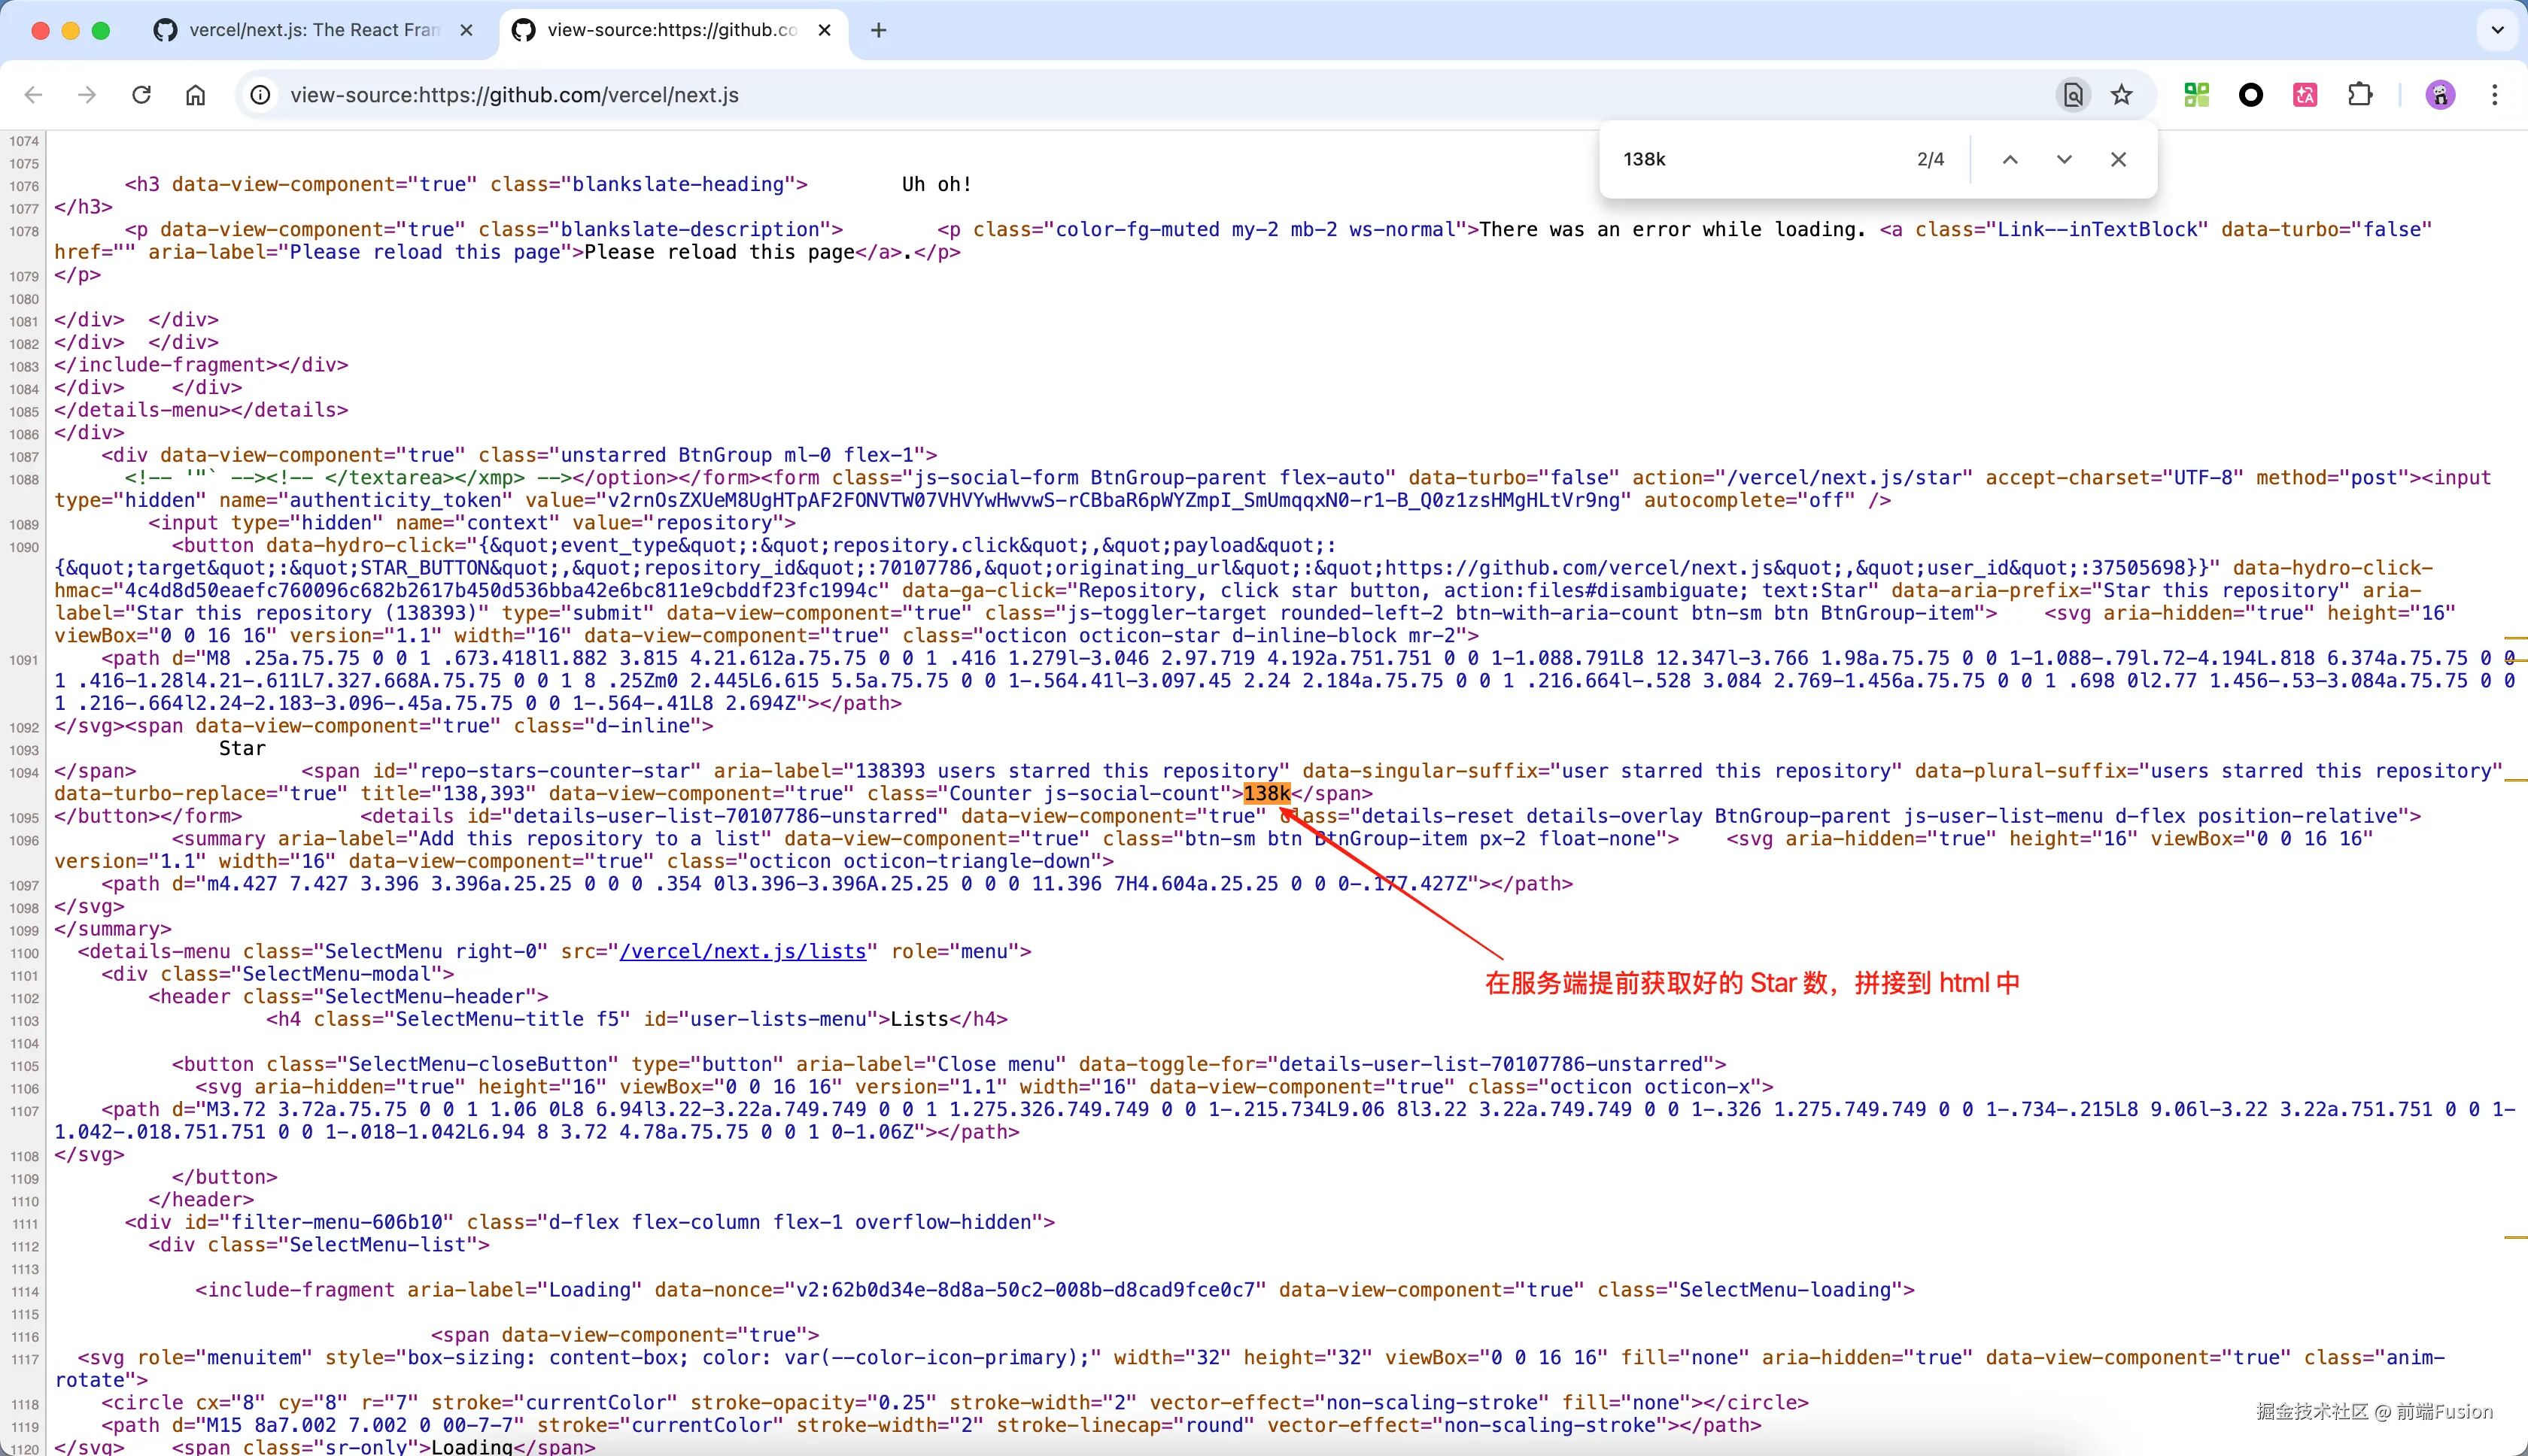Open the tab search chevron

[2496, 30]
